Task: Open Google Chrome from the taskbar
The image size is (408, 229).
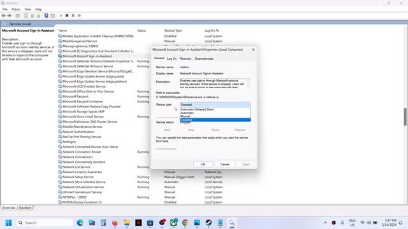Action: click(186, 223)
